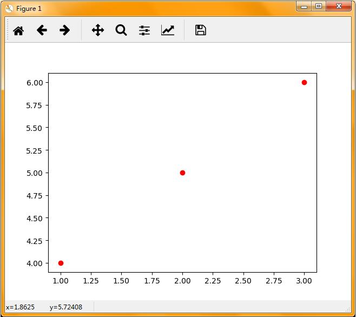Click the y-axis label 4.50
This screenshot has height=317, width=356.
coord(35,218)
